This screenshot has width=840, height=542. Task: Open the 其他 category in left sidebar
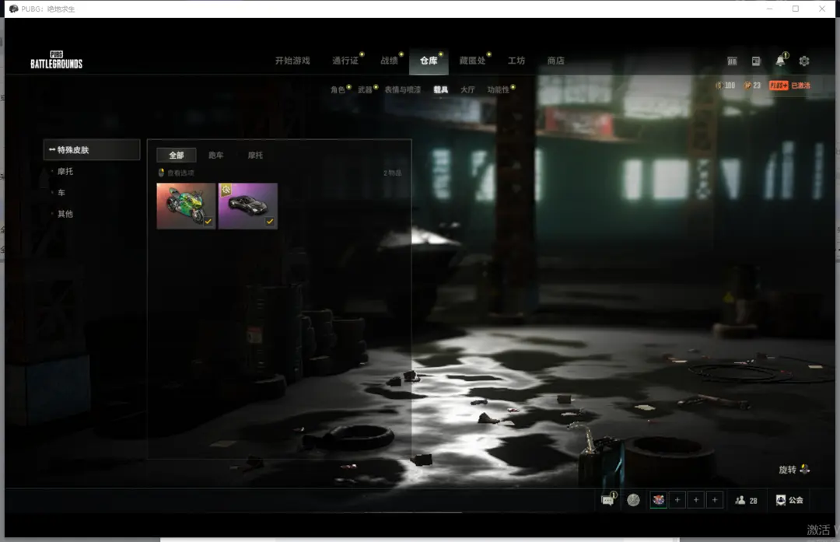pos(65,214)
